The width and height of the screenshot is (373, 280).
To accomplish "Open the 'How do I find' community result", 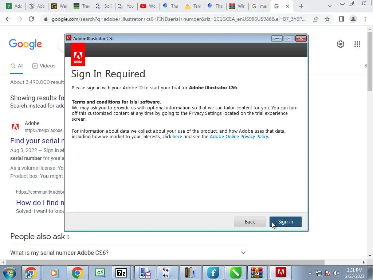I will 40,203.
